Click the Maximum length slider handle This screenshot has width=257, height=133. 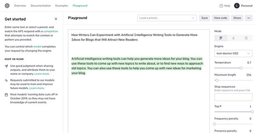(x=217, y=80)
